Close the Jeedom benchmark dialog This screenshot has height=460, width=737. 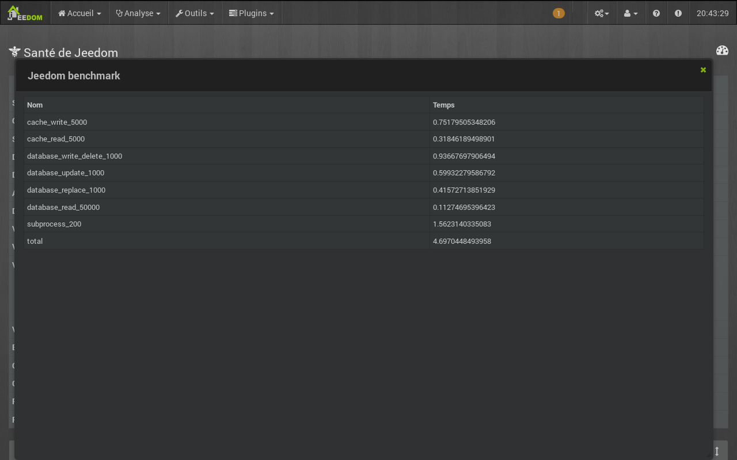click(703, 70)
